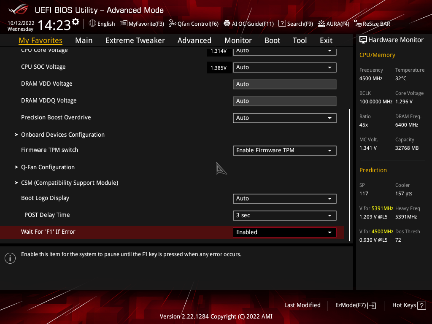This screenshot has height=324, width=432.
Task: Click the EzMode exit arrow icon
Action: 372,305
